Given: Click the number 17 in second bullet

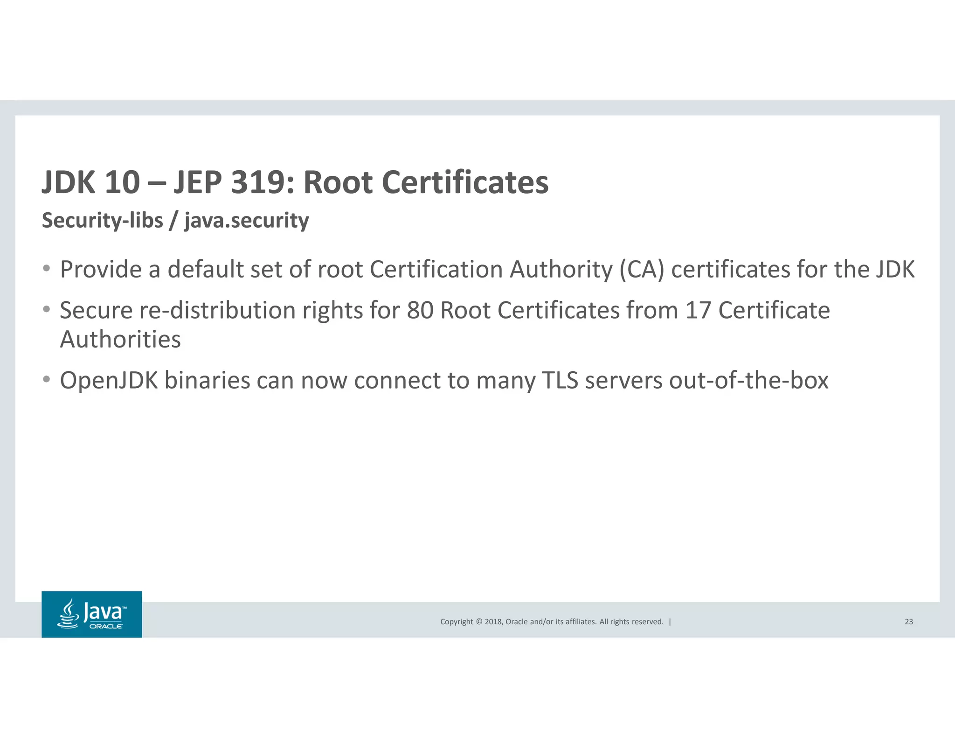Looking at the screenshot, I should [698, 311].
